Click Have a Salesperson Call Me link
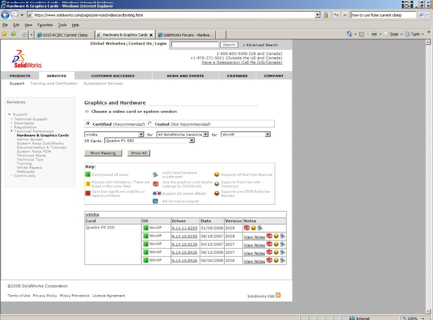This screenshot has height=320, width=433. pos(242,62)
